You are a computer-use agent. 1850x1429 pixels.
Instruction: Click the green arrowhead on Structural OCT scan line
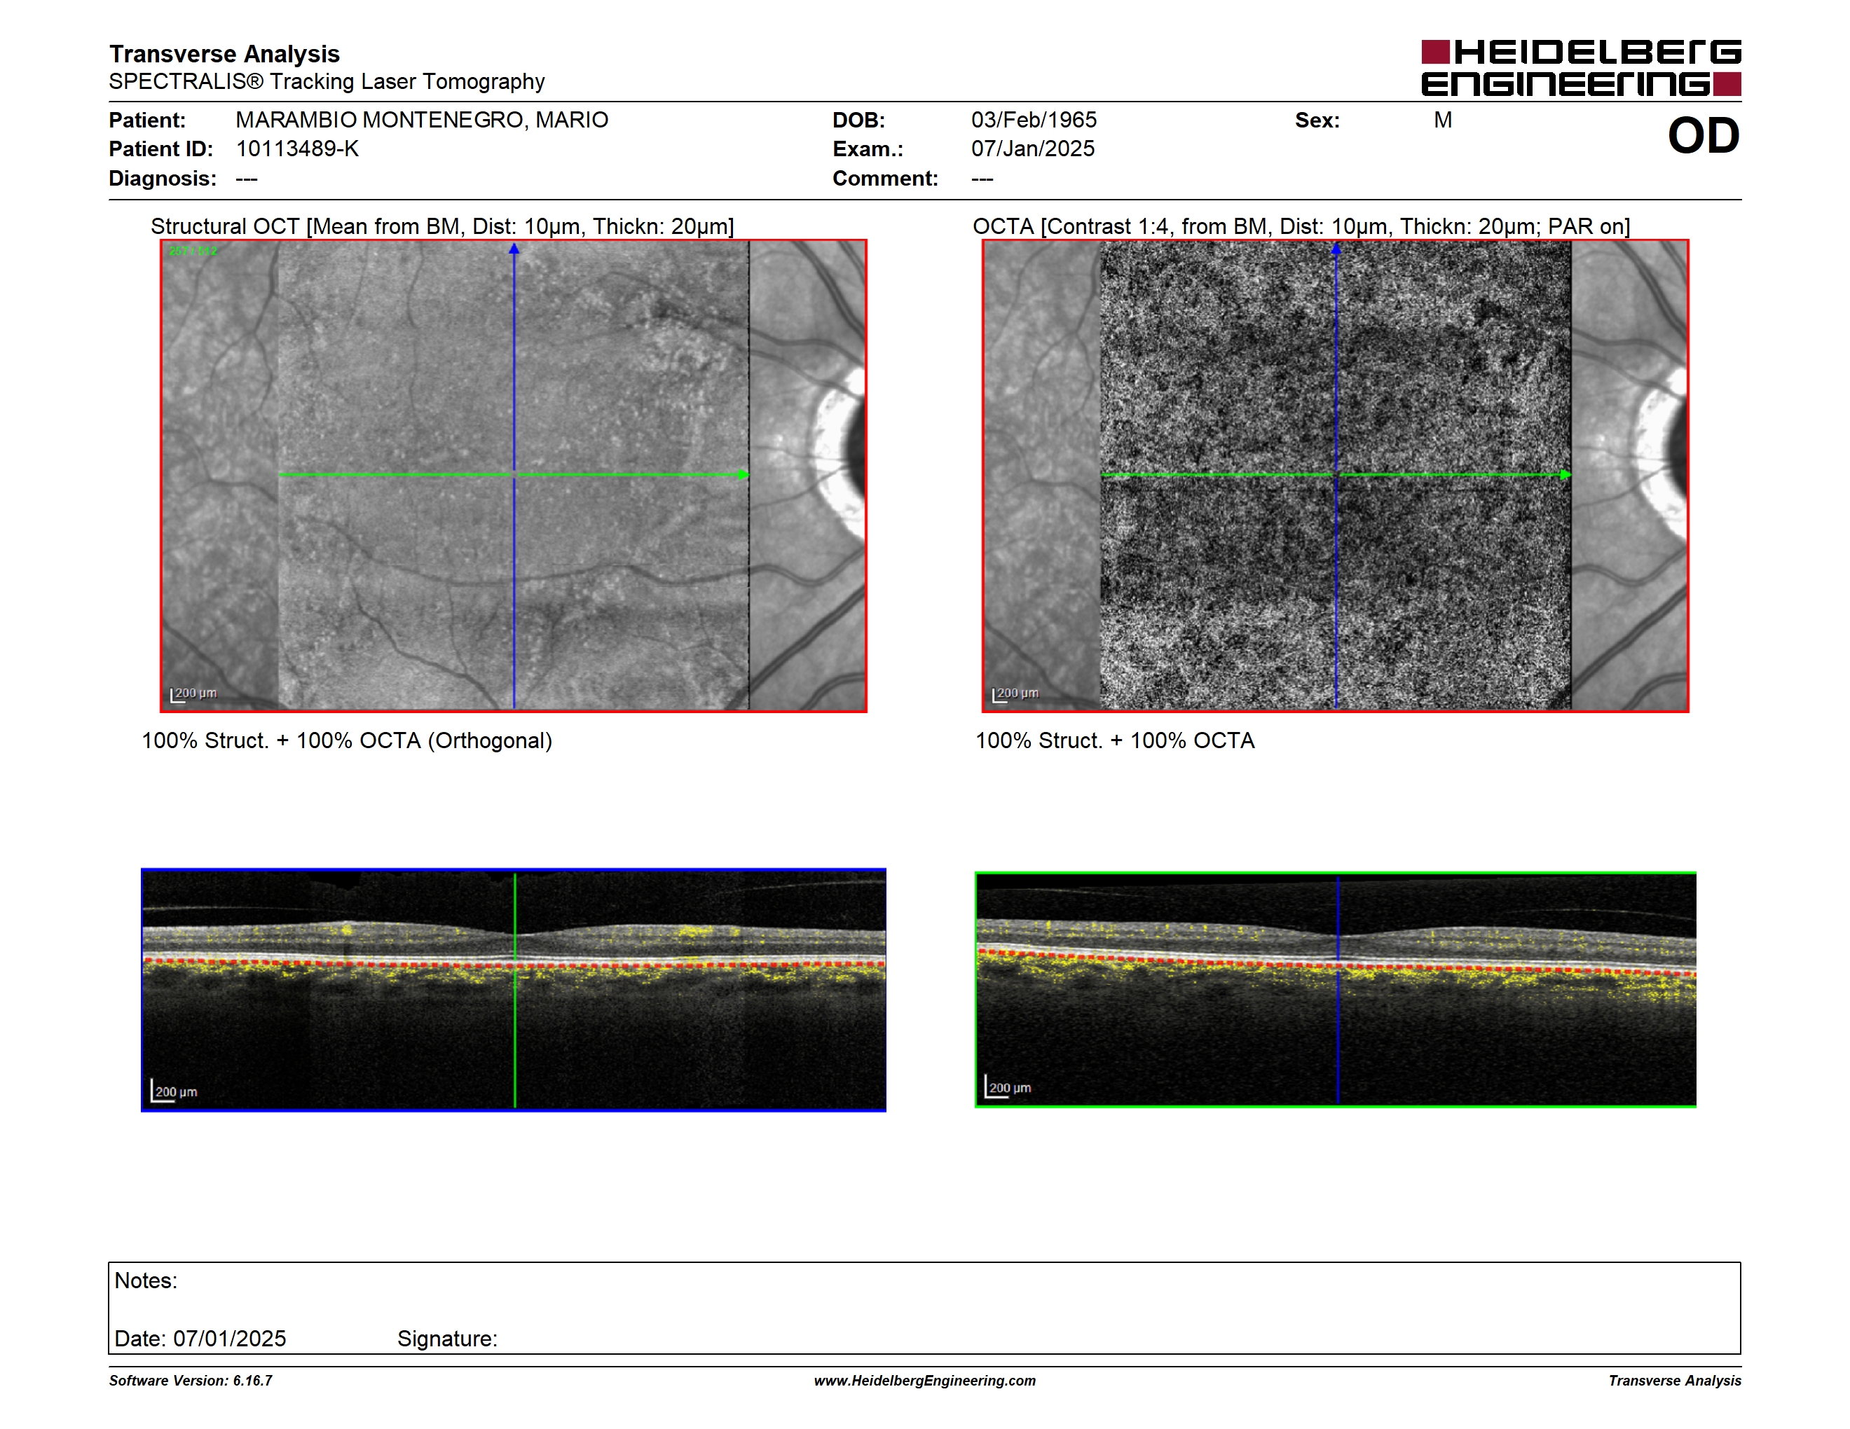click(x=744, y=475)
